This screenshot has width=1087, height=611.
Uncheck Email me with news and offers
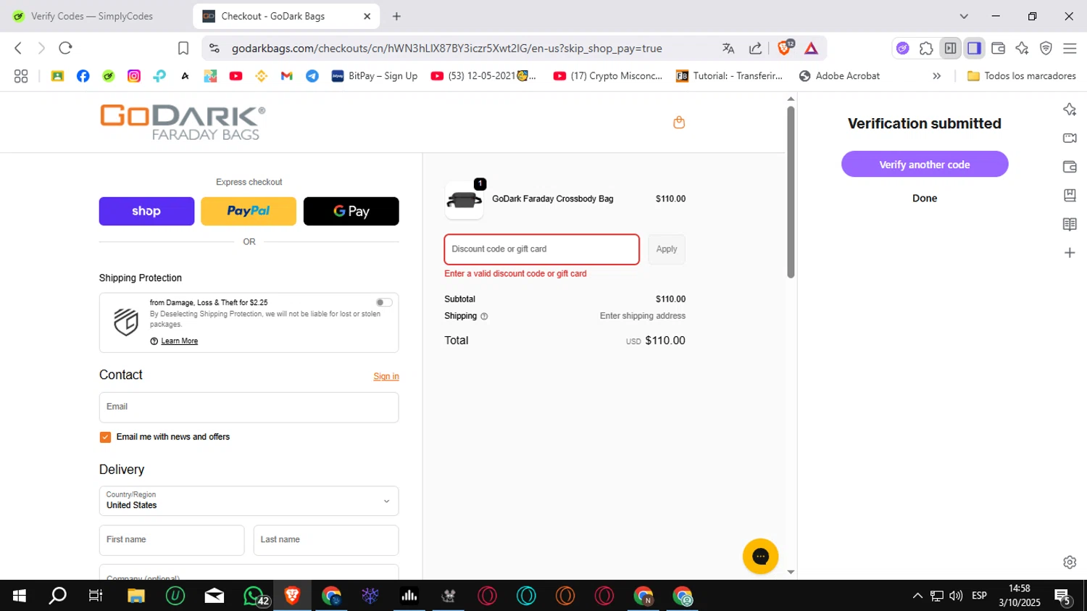point(105,437)
